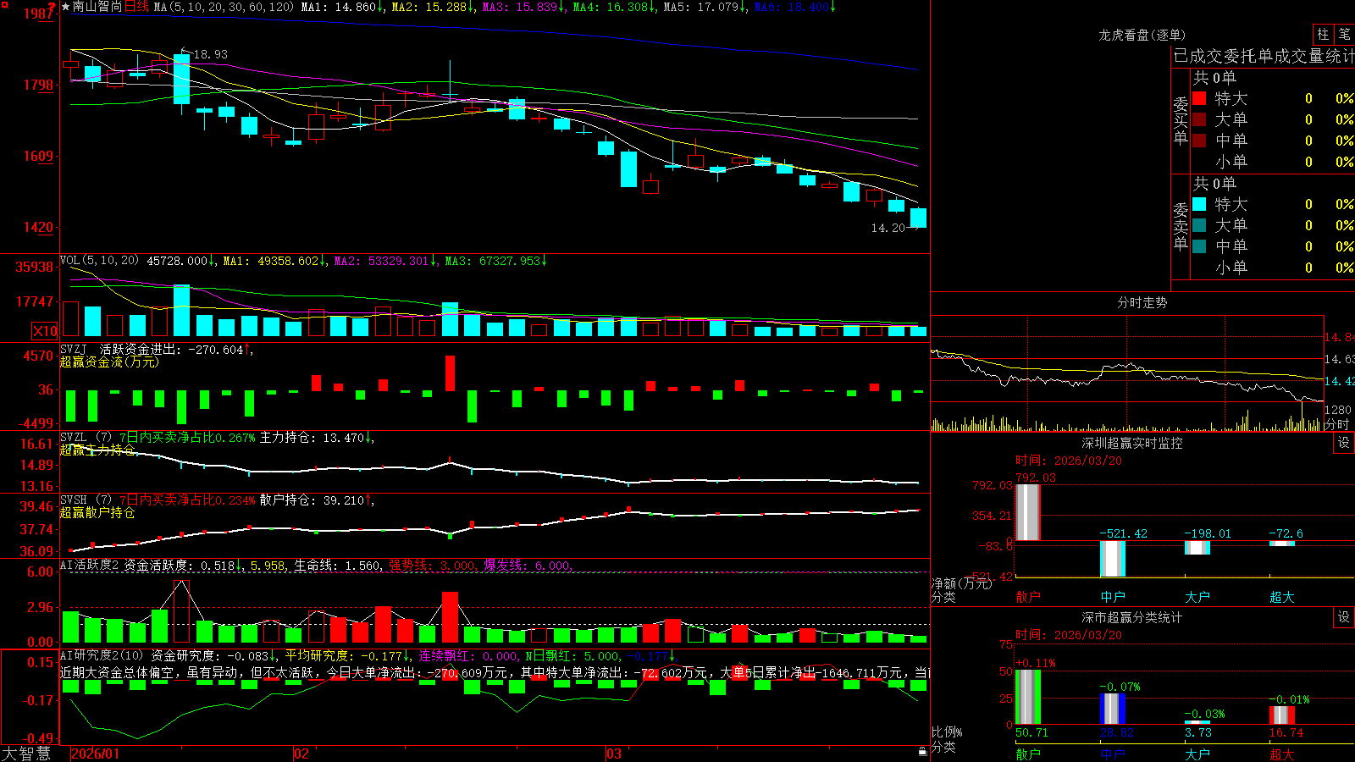The height and width of the screenshot is (762, 1355).
Task: Switch 龙虎看盘 to 柱 bar view
Action: tap(1323, 34)
